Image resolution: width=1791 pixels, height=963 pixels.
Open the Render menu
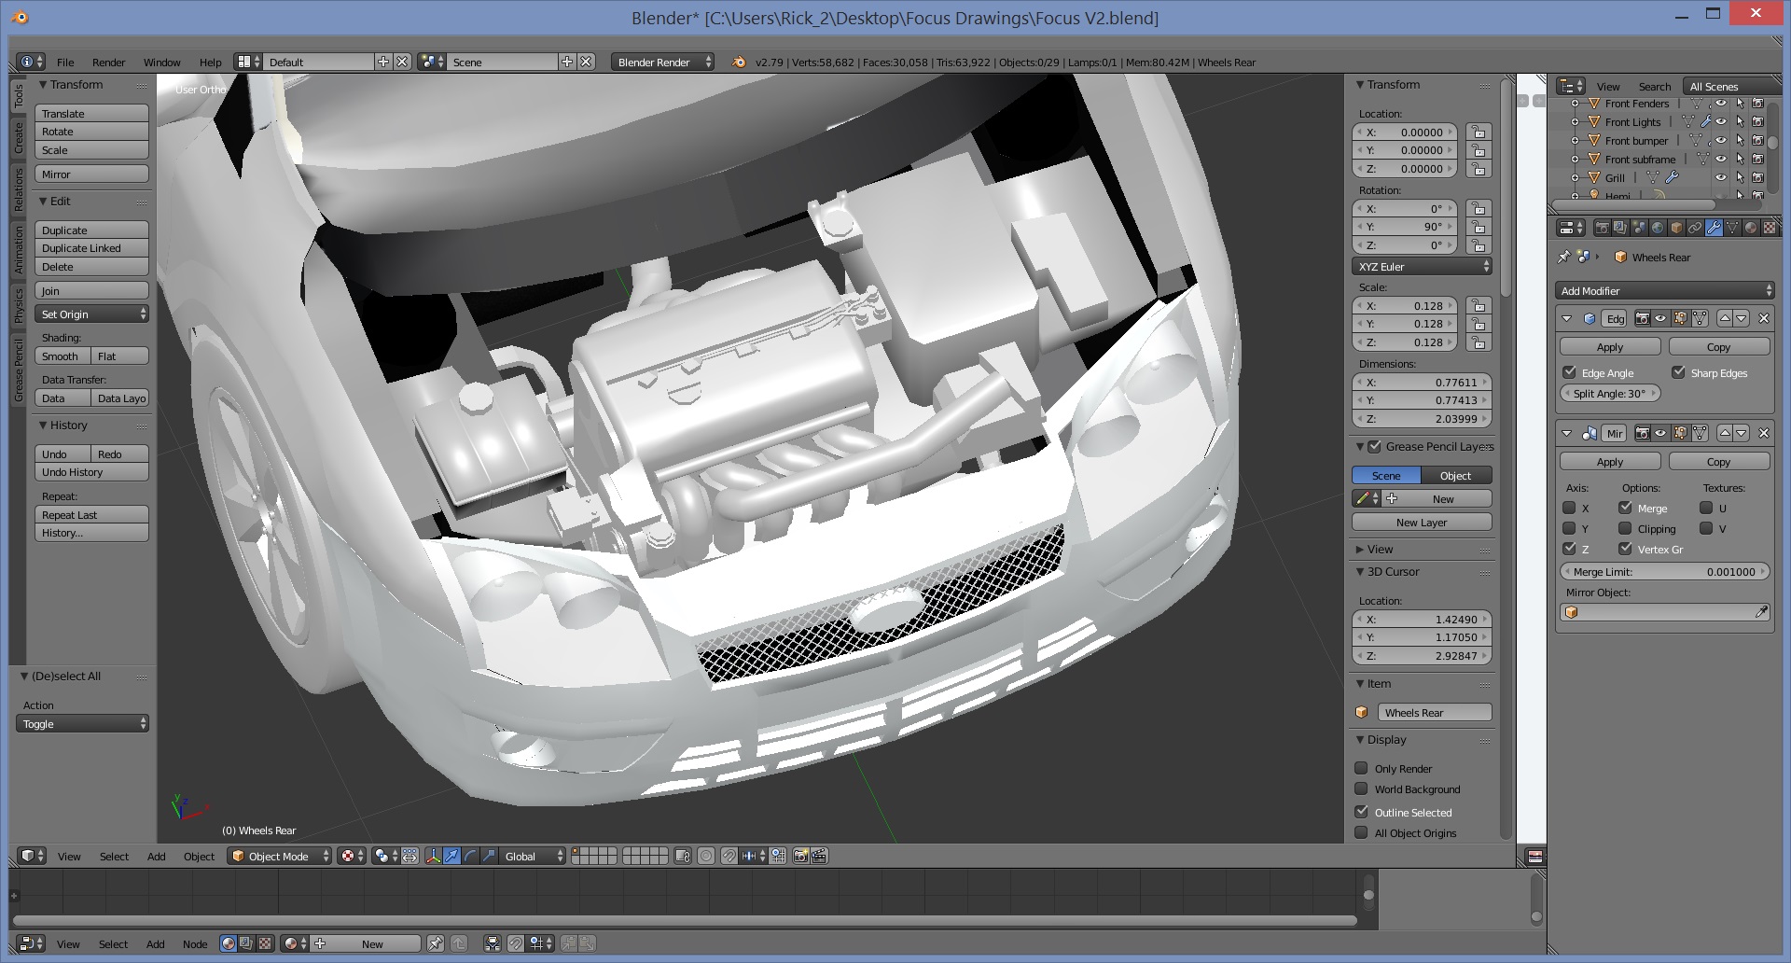pos(108,63)
